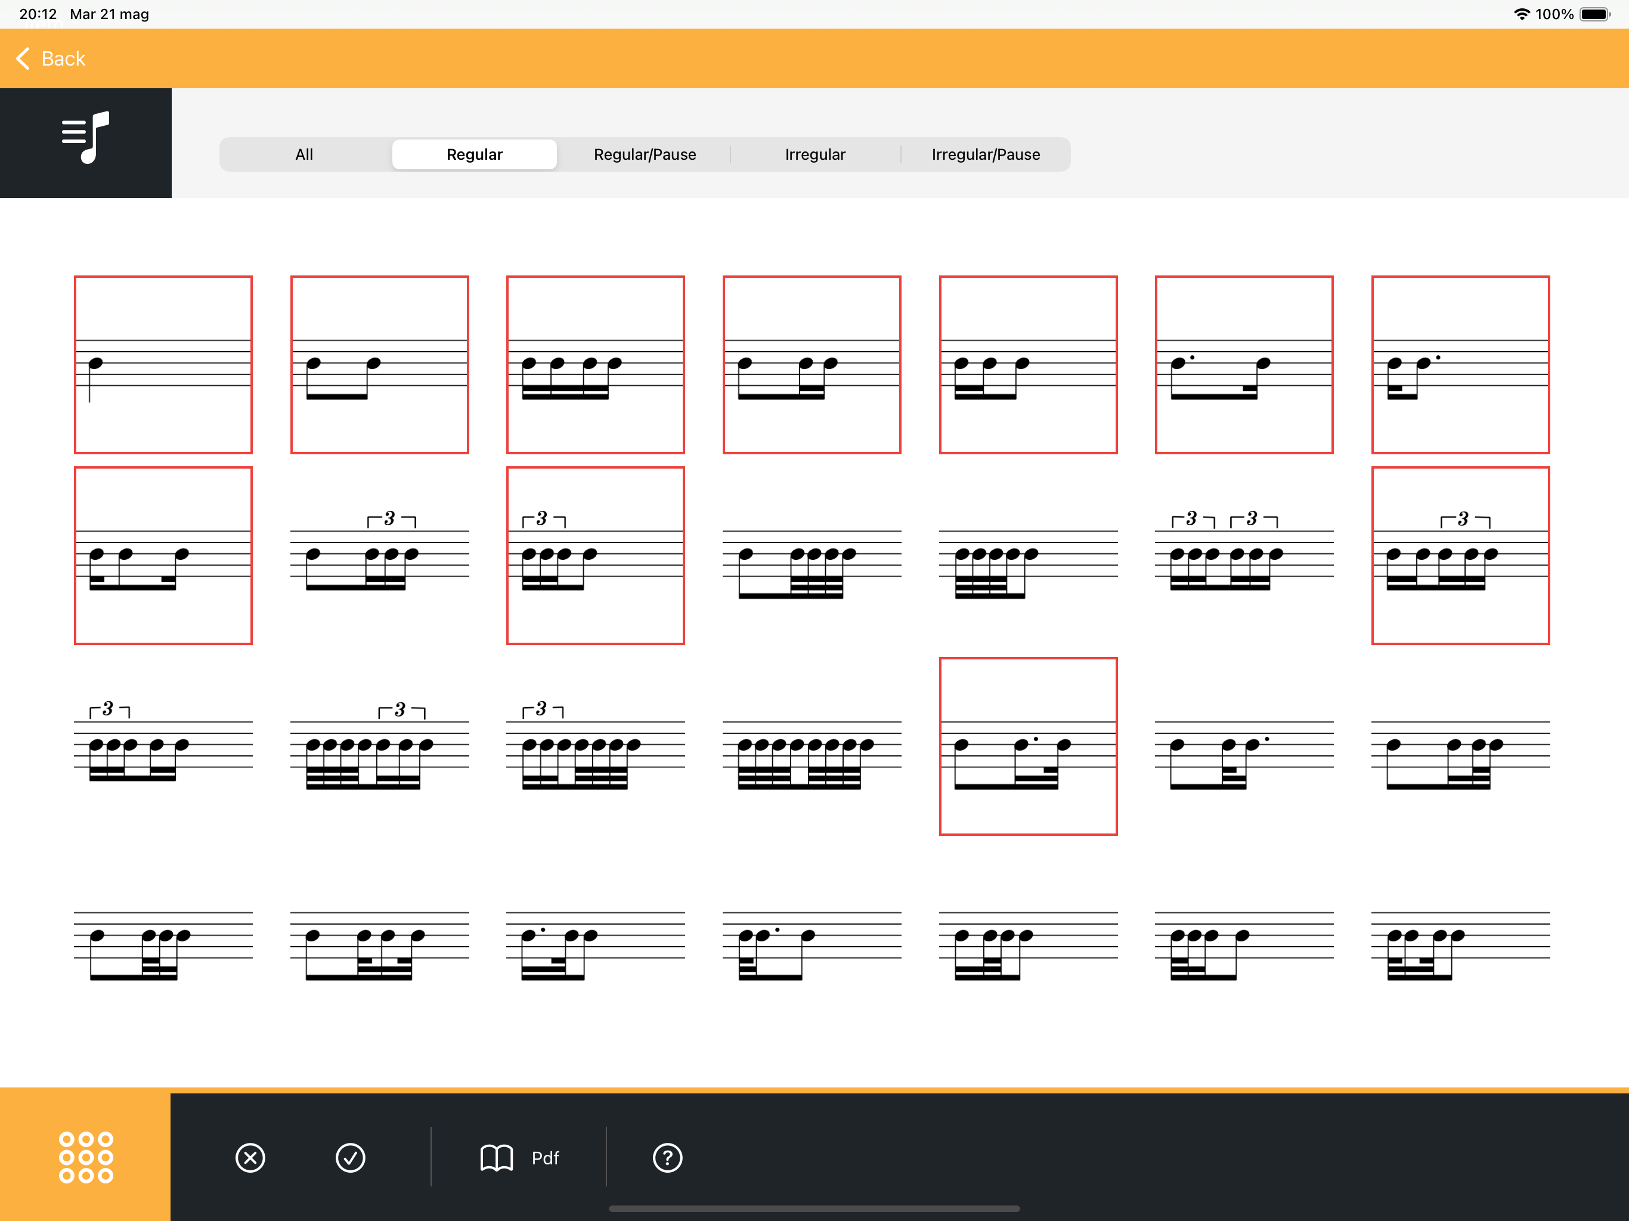The width and height of the screenshot is (1629, 1221).
Task: Tap the battery indicator in status bar
Action: [1595, 14]
